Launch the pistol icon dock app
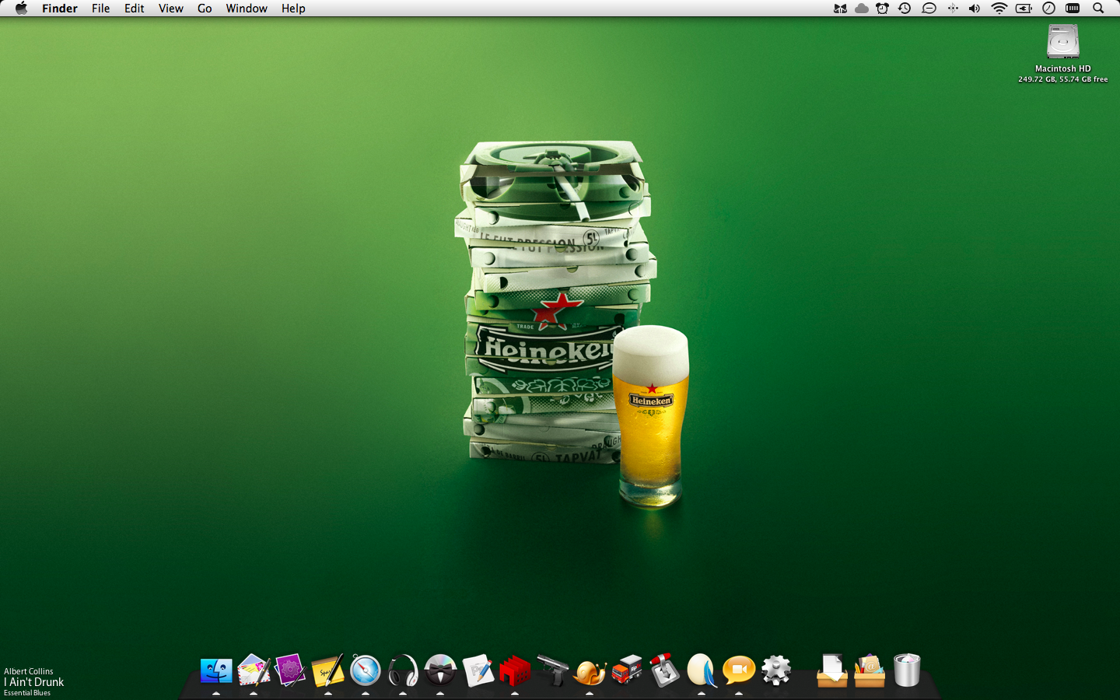Screen dimensions: 1120x700 pyautogui.click(x=552, y=670)
